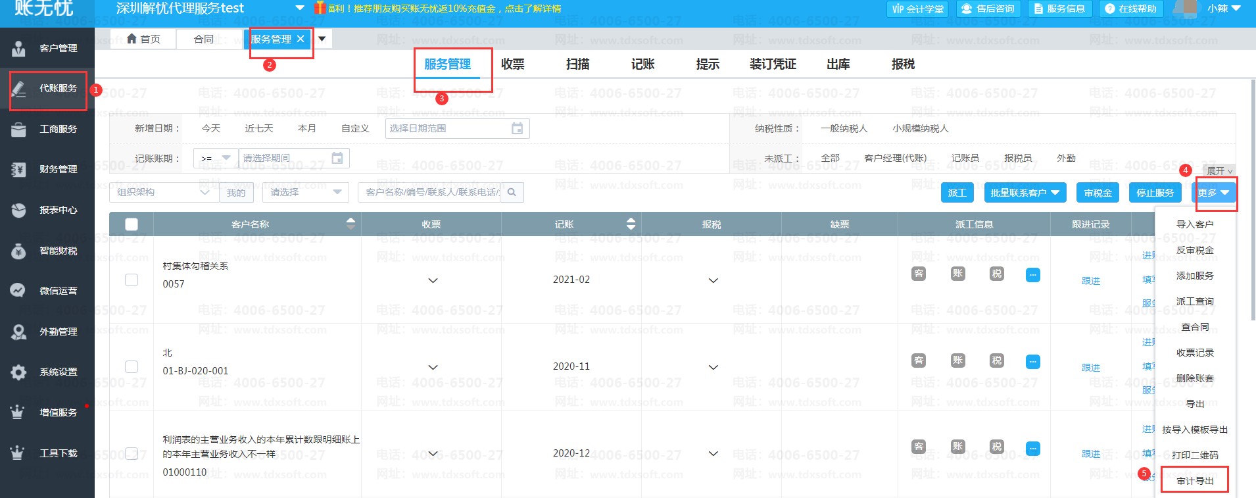
Task: Open the 批量联系客户 dropdown
Action: click(x=1025, y=193)
